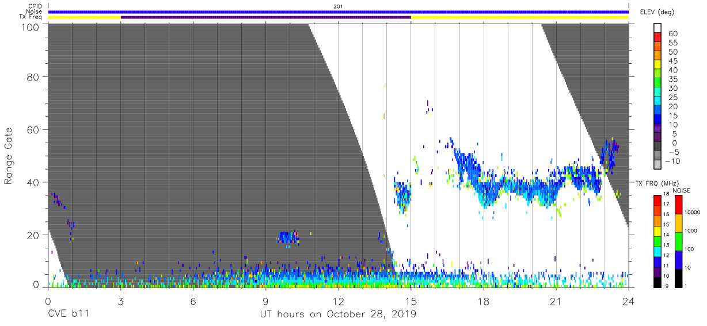
Task: Click the purple TX Freq bar segment
Action: (266, 17)
